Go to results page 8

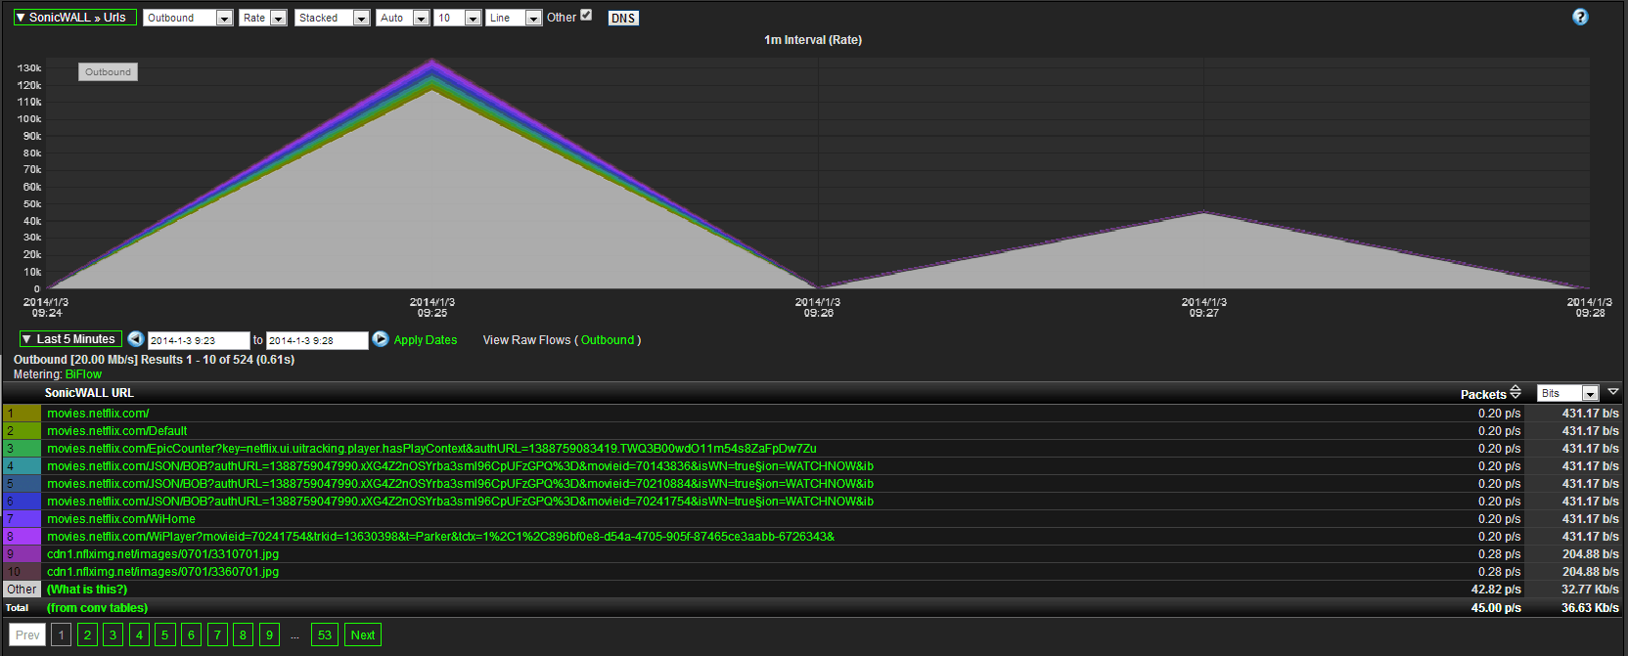point(243,635)
